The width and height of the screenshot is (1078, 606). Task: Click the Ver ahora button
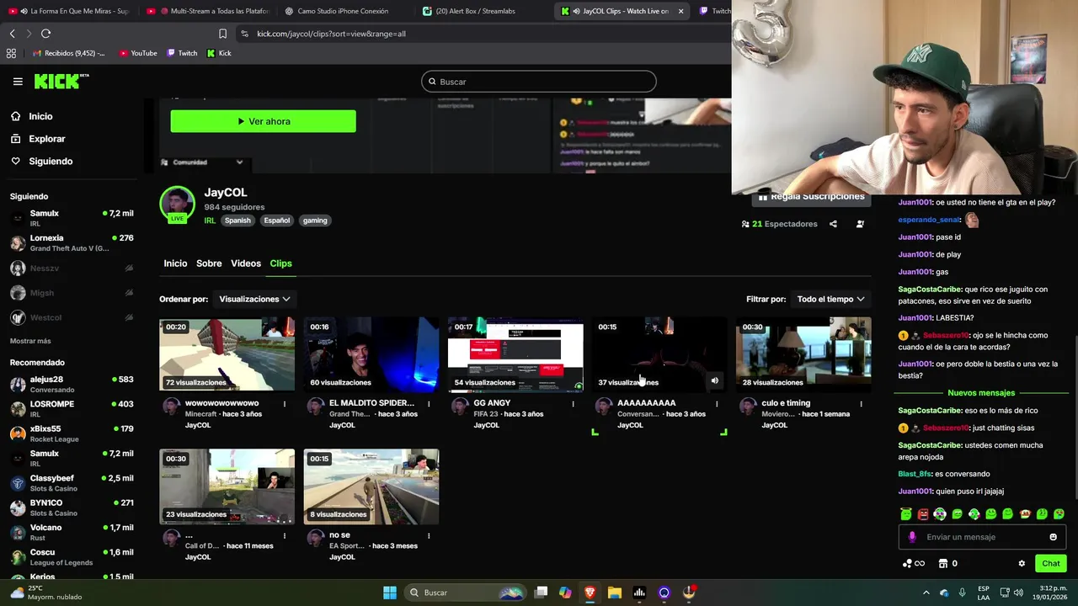coord(263,121)
